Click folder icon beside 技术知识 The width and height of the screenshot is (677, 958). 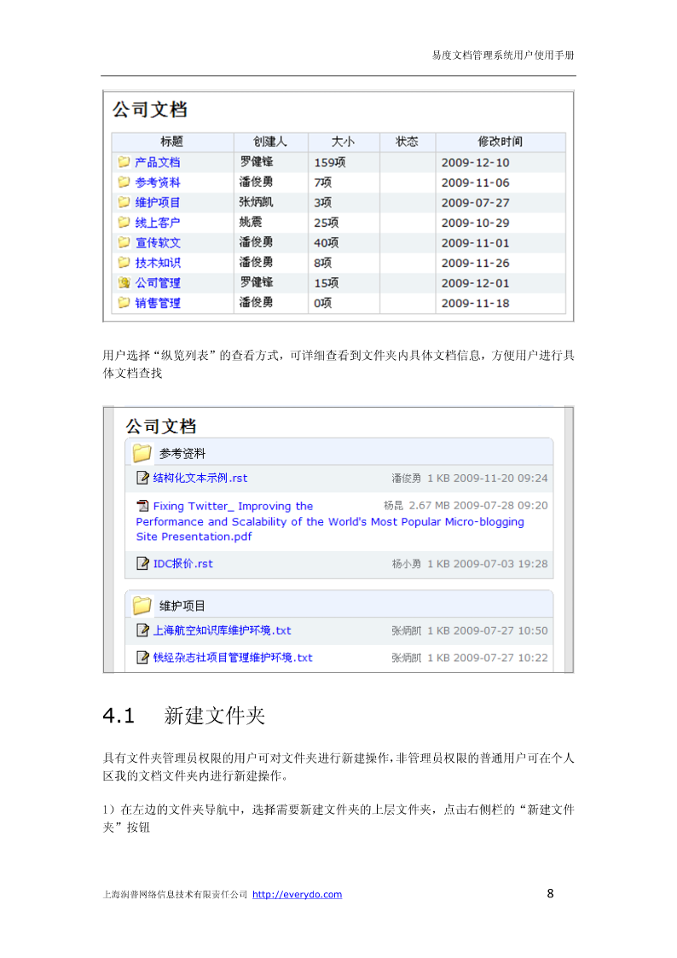(x=124, y=263)
